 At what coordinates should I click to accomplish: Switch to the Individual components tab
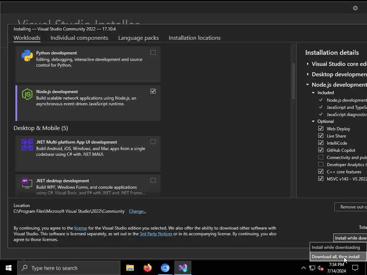tap(79, 38)
